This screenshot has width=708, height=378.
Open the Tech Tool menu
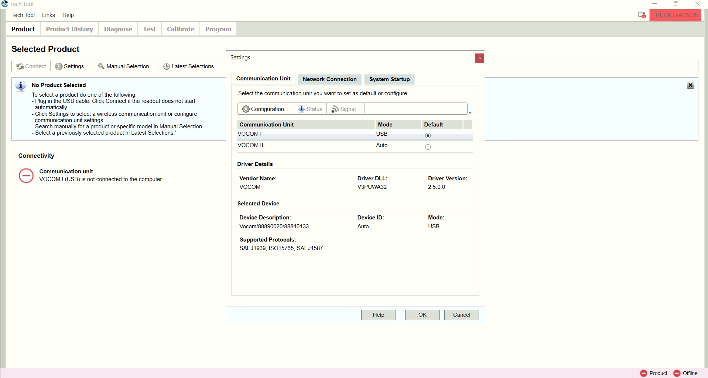23,15
